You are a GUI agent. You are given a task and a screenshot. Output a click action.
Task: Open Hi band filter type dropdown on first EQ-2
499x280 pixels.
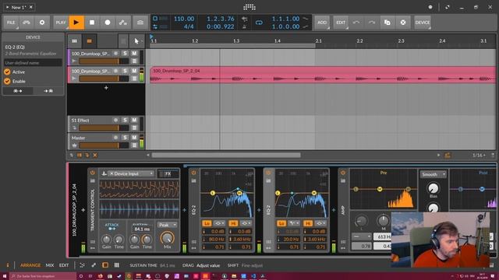246,223
